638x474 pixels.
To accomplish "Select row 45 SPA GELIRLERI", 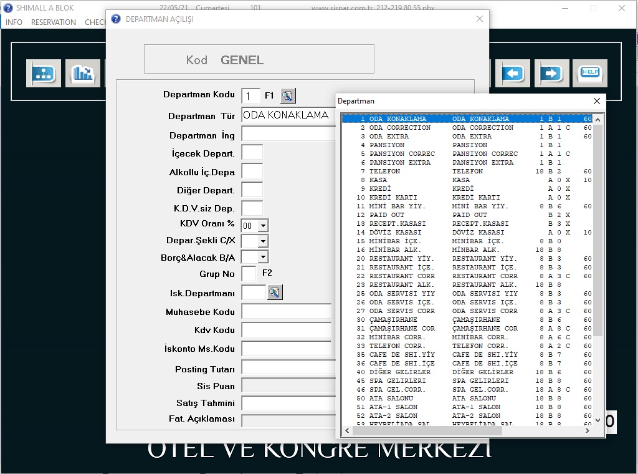I will (x=467, y=380).
